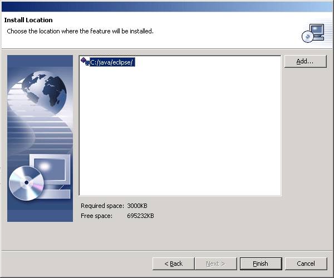Click the 'Choose the location' description text
Image resolution: width=334 pixels, height=278 pixels.
pyautogui.click(x=80, y=31)
